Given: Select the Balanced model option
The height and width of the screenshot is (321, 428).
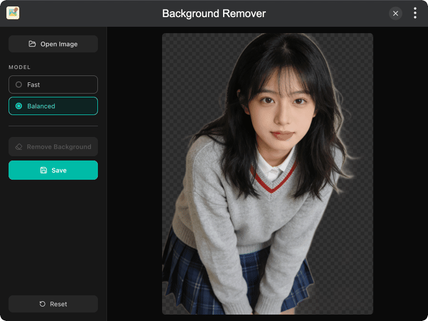Looking at the screenshot, I should click(53, 106).
